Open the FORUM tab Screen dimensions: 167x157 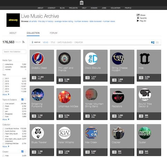(x=54, y=33)
